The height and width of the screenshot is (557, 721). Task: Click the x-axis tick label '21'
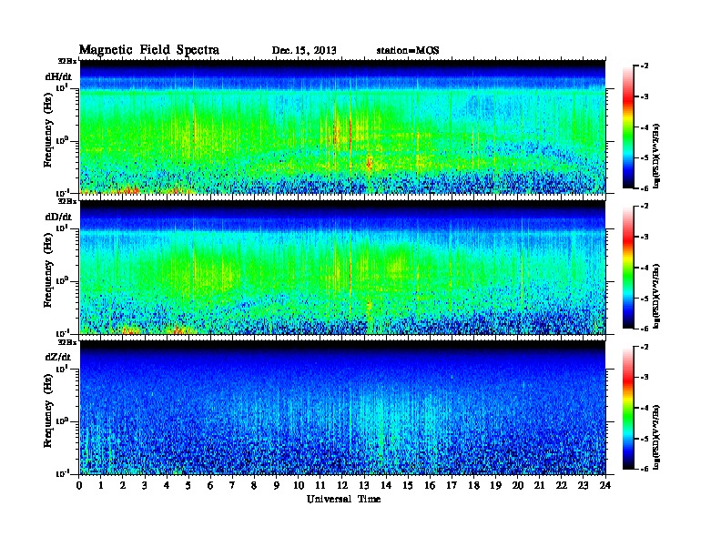539,485
